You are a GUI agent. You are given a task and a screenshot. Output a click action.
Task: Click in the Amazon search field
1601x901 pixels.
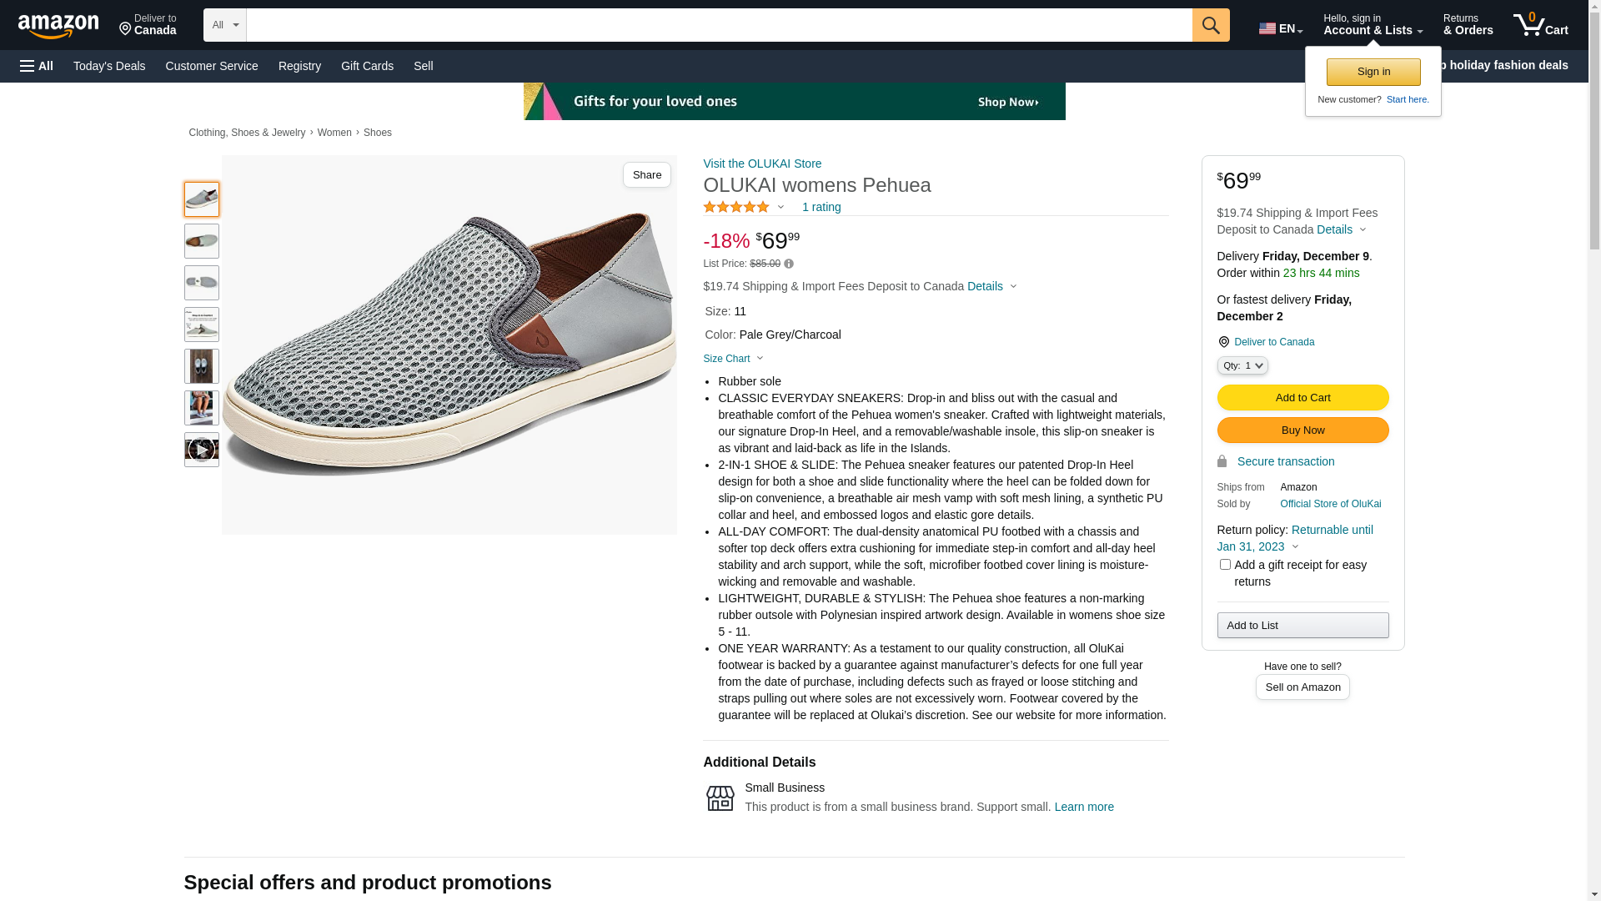pos(719,25)
